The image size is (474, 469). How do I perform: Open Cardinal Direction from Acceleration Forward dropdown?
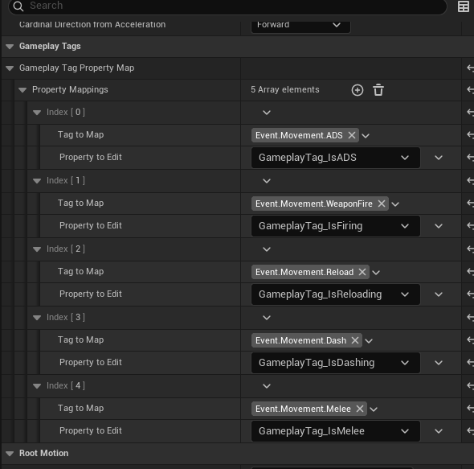(x=300, y=27)
